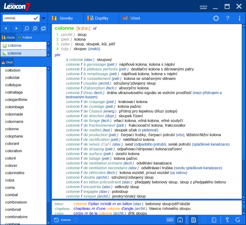Open the search box dropdown arrow
246x225 pixels.
pos(43,18)
